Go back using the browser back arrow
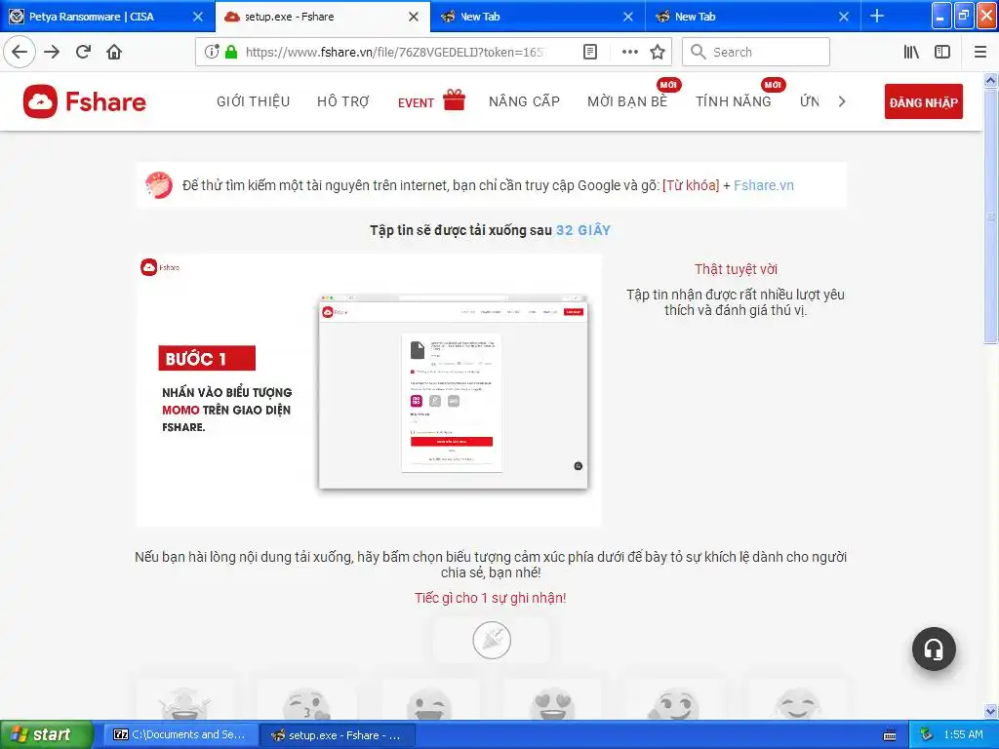The width and height of the screenshot is (999, 749). (x=20, y=52)
